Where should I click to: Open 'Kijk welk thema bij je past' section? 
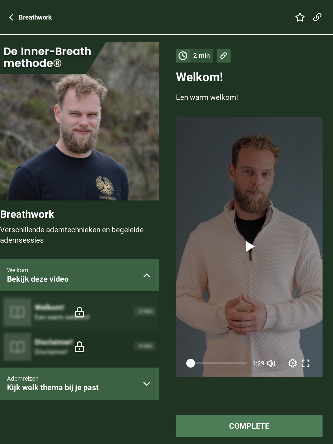(53, 388)
